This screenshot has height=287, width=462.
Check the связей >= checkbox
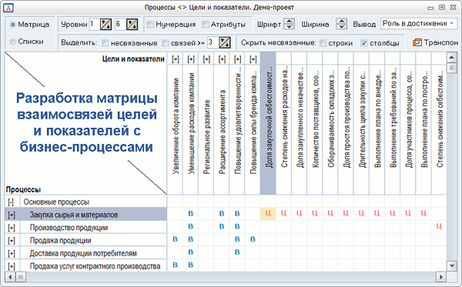point(166,43)
